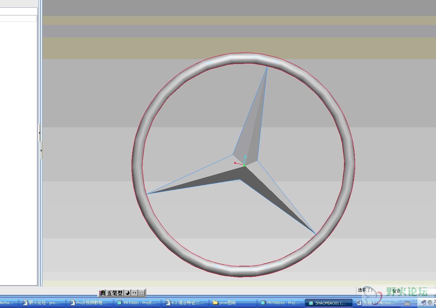Image resolution: width=436 pixels, height=308 pixels.
Task: Open the 智能 selection filter dropdown
Action: point(413,291)
